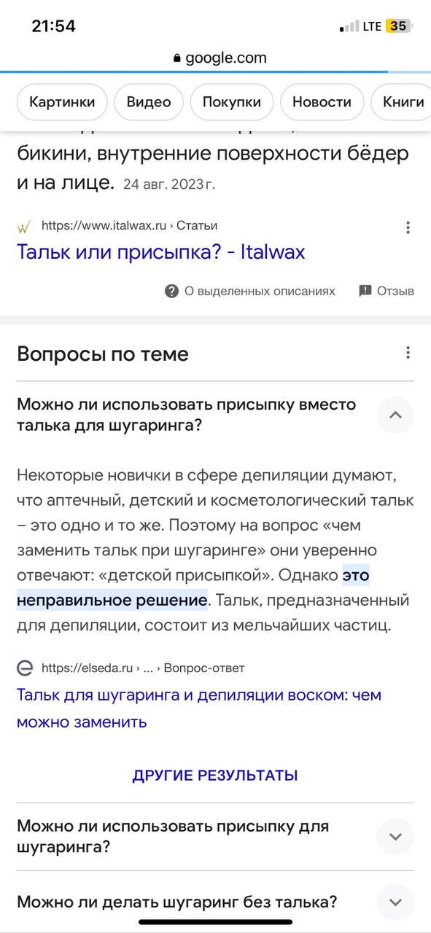Screen dimensions: 431x933
Task: Switch to Видео search tab
Action: (149, 102)
